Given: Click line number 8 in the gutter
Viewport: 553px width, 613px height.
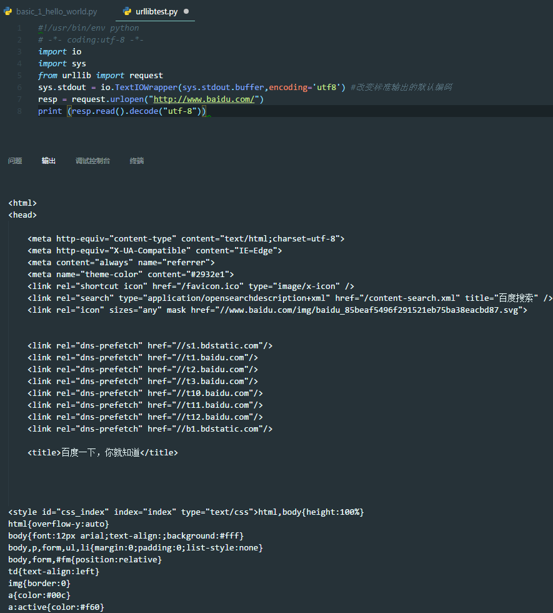Looking at the screenshot, I should [19, 111].
